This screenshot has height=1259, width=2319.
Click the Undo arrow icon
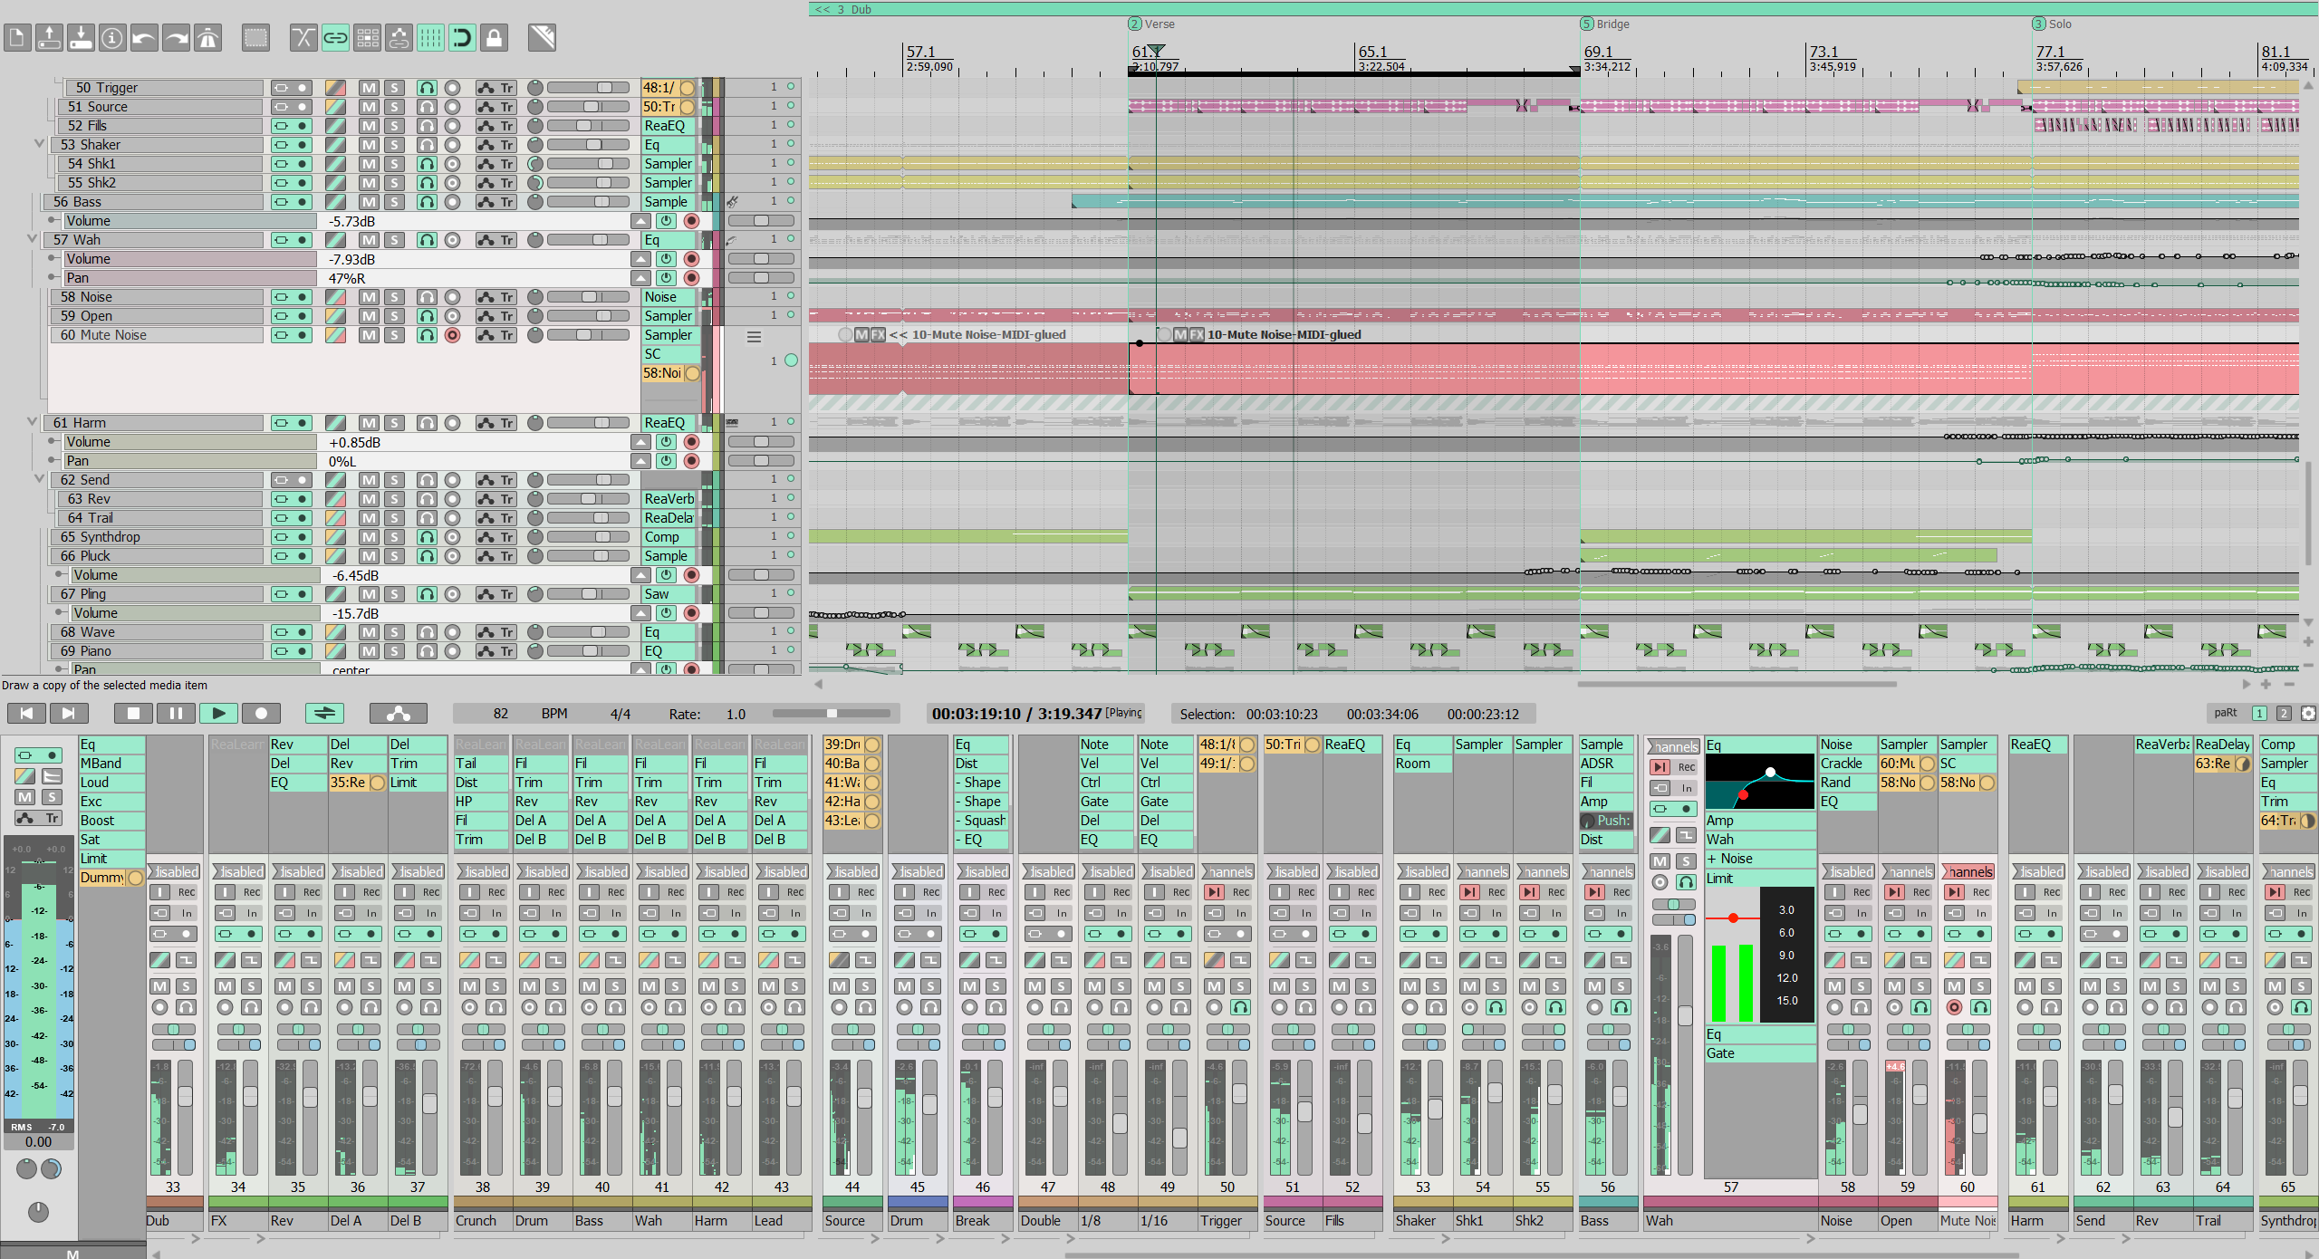coord(144,38)
